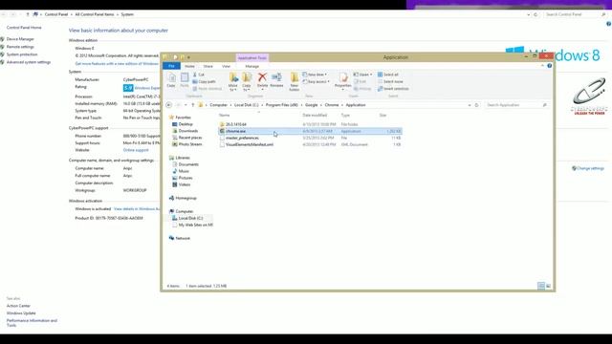Open the recent locations dropdown beside the Forward arrow

(186, 105)
